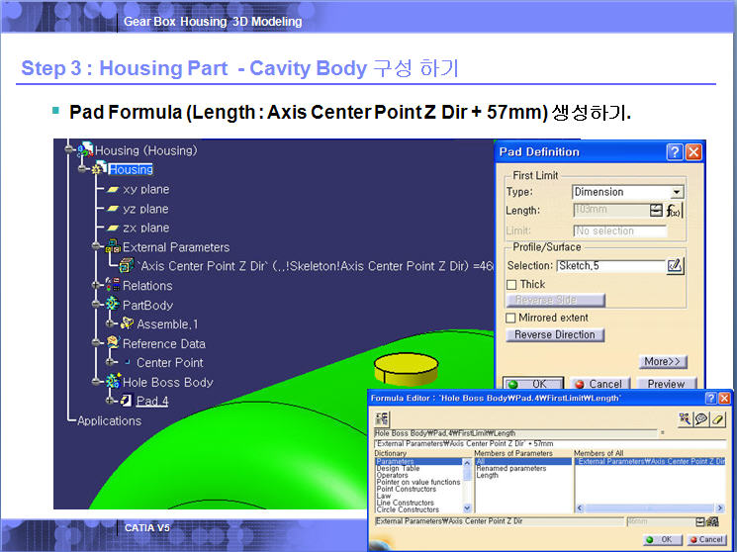Screen dimensions: 737x552
Task: Select Renamed parameters in Members of Parameters
Action: coord(510,469)
